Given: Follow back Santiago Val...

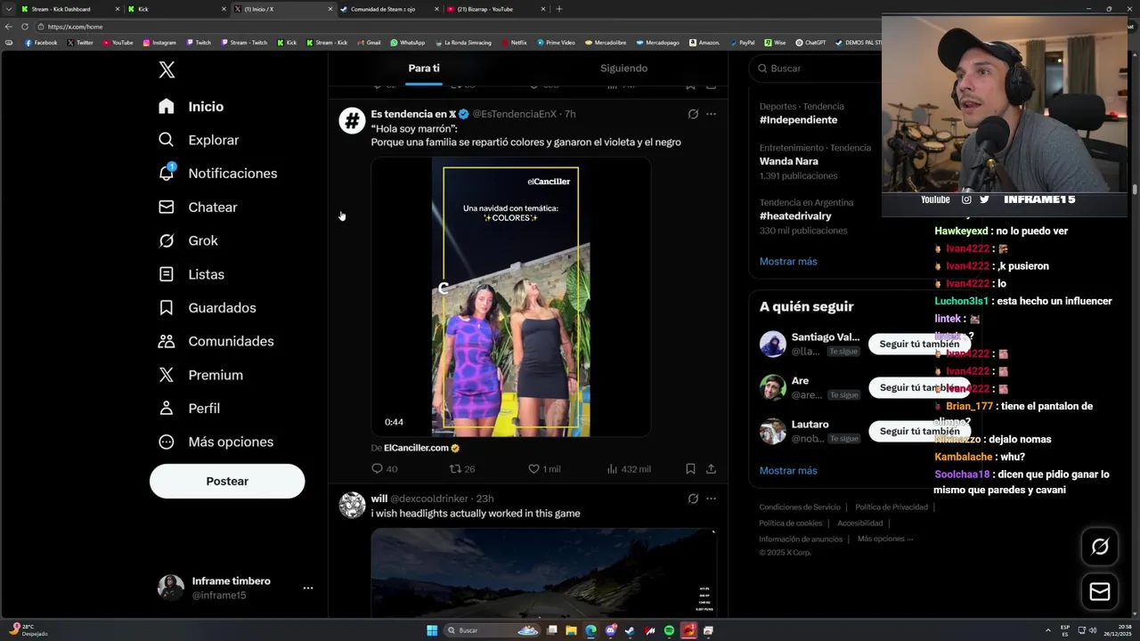Looking at the screenshot, I should click(919, 344).
